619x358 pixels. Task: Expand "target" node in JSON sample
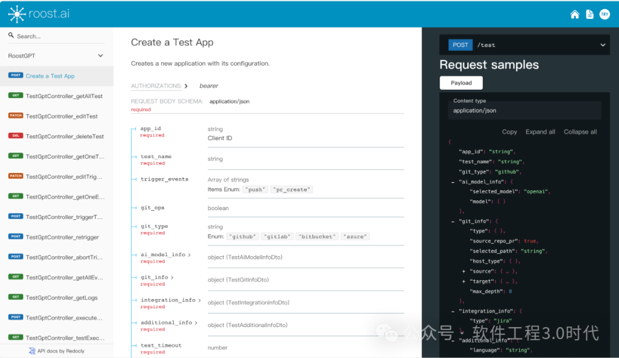(464, 281)
